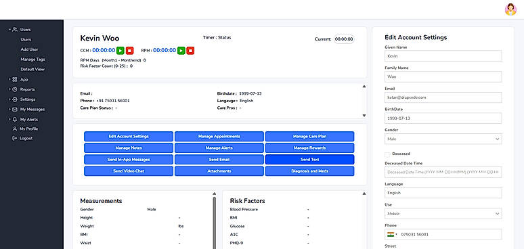Click scroll-up arrow in Measurements panel
The width and height of the screenshot is (524, 249).
pyautogui.click(x=214, y=194)
